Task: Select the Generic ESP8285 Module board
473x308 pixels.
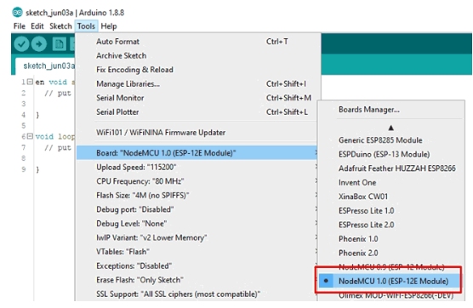Action: click(380, 140)
